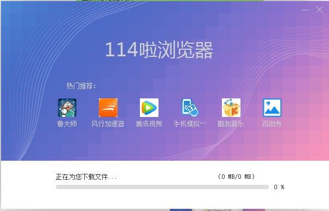Minimize the installer window
Image resolution: width=329 pixels, height=211 pixels.
click(305, 10)
